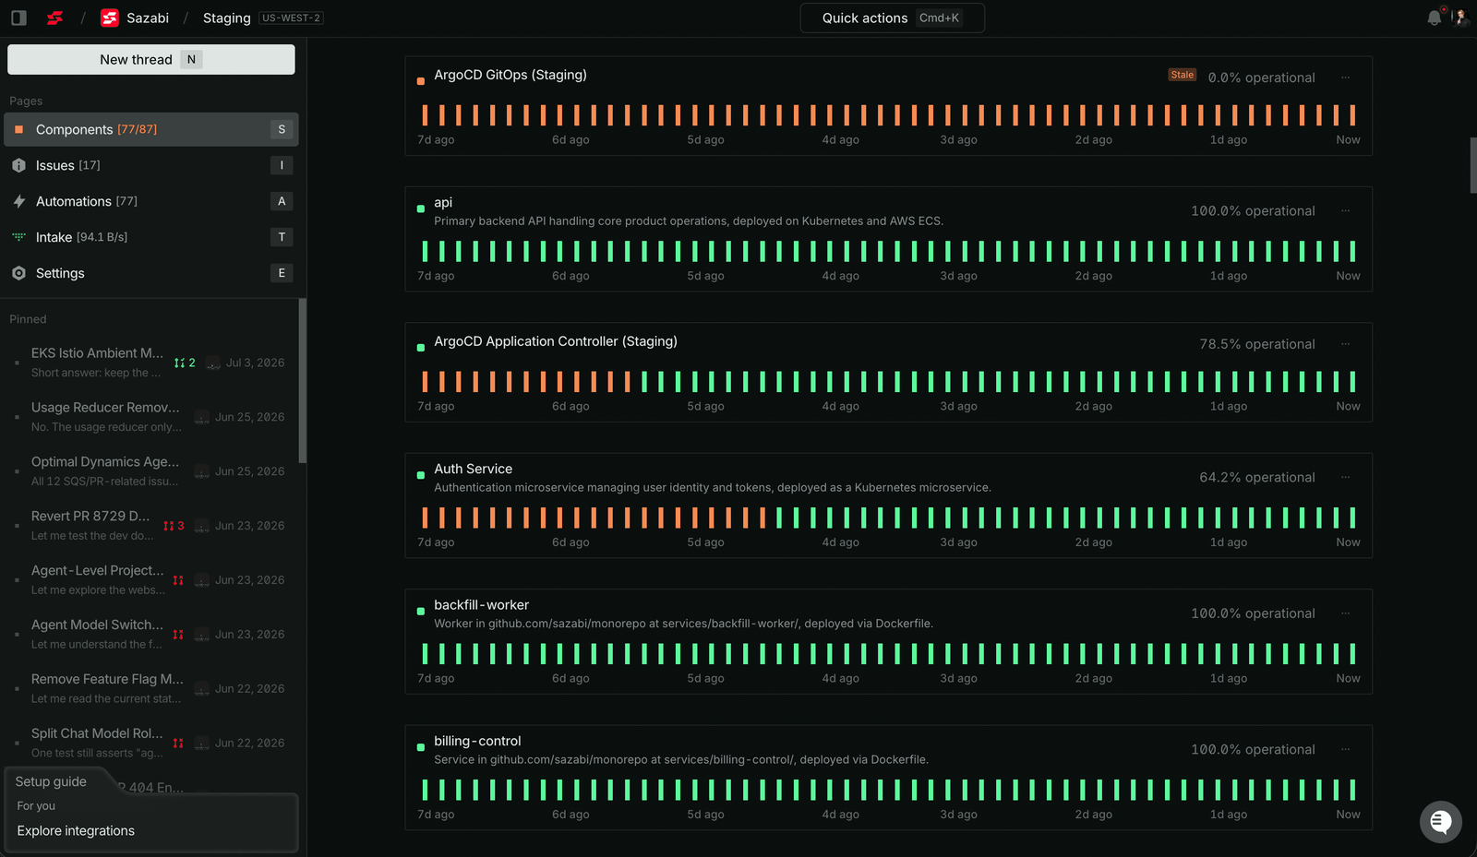Open the Sazabi workspace breadcrumb
The width and height of the screenshot is (1477, 857).
pos(135,18)
